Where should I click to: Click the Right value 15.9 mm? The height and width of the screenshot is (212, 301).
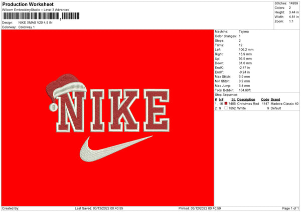[245, 54]
